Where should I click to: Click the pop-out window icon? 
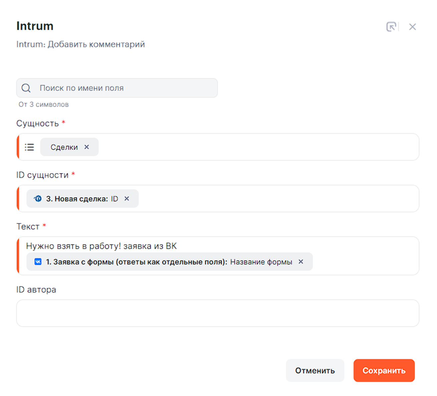[391, 27]
